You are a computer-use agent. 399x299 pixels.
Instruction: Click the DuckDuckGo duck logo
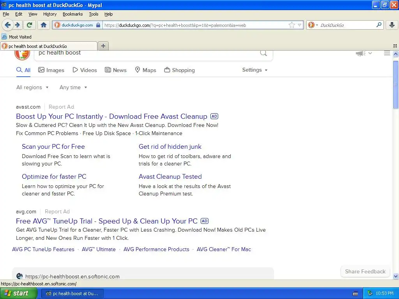[22, 55]
